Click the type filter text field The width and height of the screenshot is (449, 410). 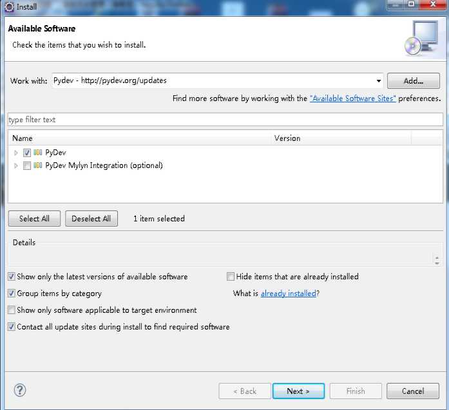point(225,120)
